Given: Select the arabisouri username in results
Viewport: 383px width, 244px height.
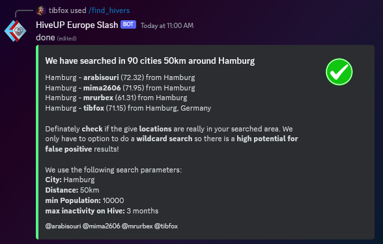Looking at the screenshot, I should tap(101, 77).
